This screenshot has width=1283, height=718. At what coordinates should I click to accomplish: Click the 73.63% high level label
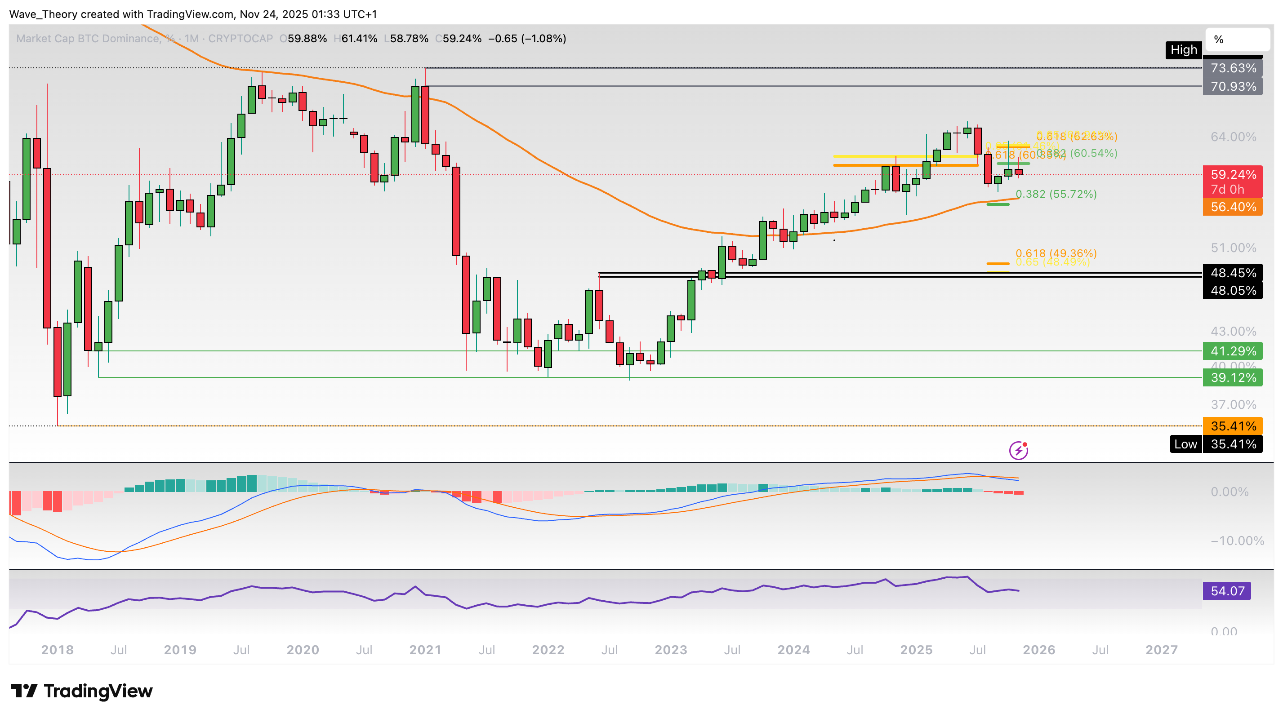point(1234,69)
